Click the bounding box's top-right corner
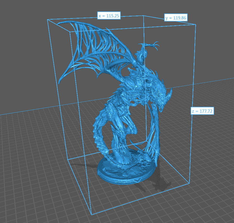The width and height of the screenshot is (234, 223). tap(196, 25)
